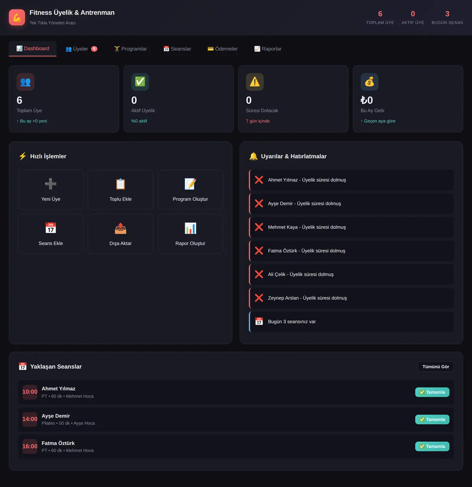Image resolution: width=472 pixels, height=487 pixels.
Task: Select the Ali Çelik membership expired alert
Action: [x=351, y=274]
